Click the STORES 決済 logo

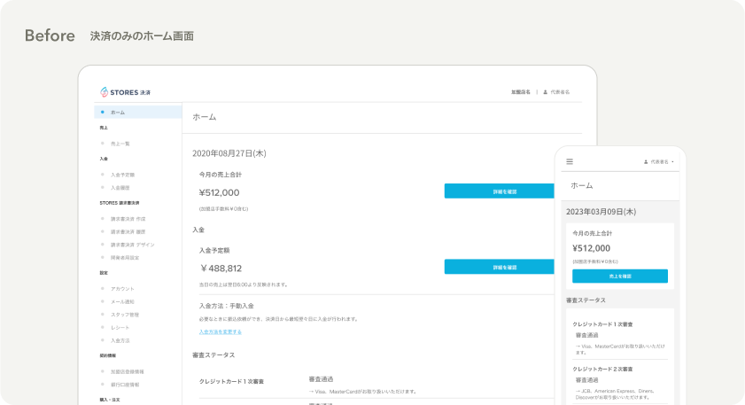pos(125,92)
